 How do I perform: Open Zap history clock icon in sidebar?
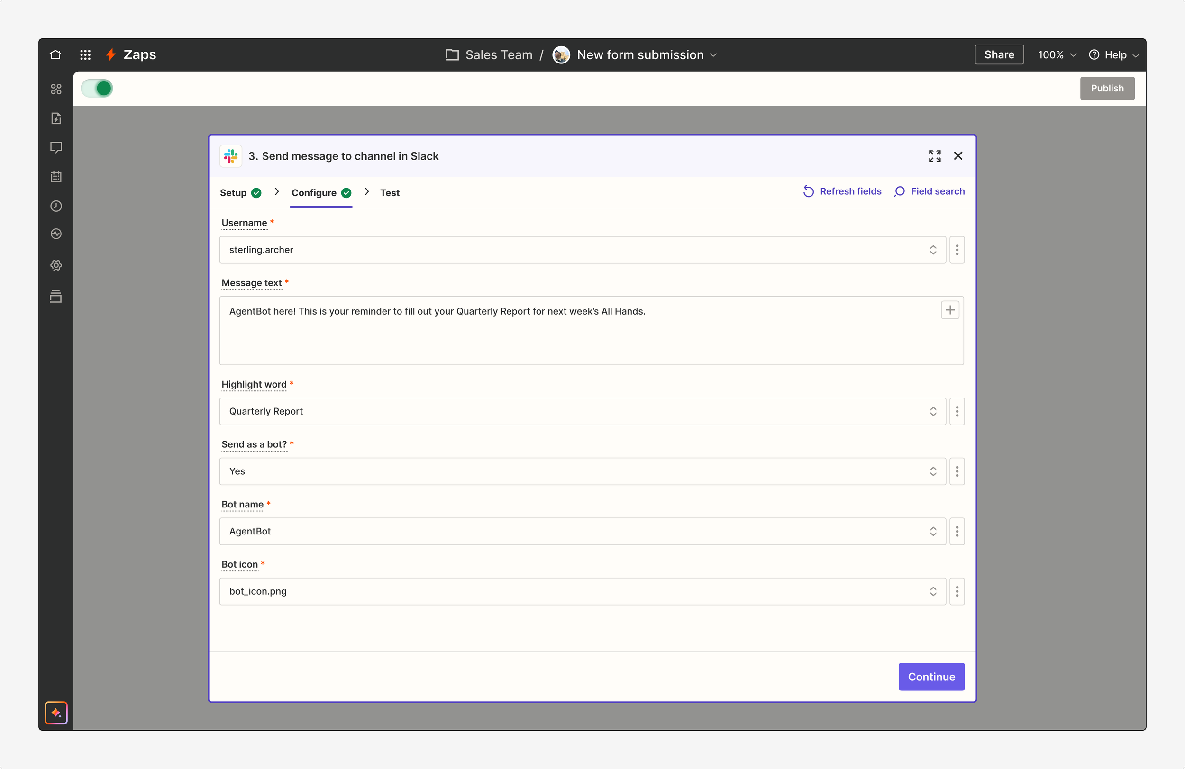coord(56,206)
